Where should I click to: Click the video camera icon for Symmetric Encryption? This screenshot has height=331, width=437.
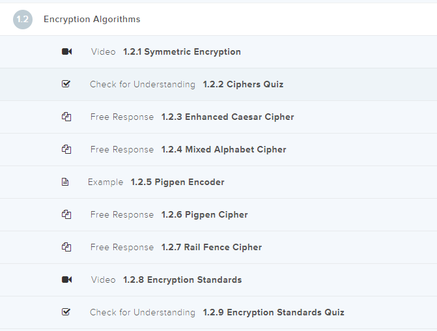coord(66,52)
